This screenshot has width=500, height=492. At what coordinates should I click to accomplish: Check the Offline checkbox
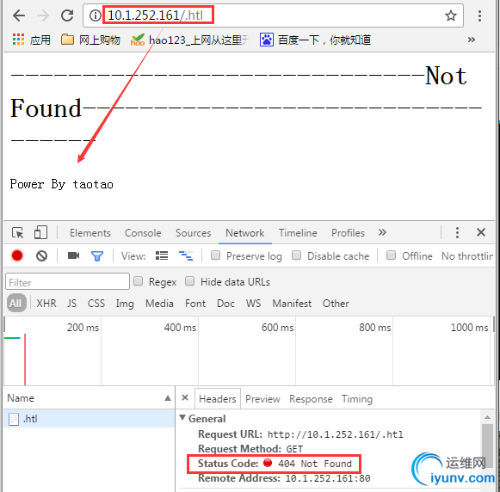click(391, 255)
